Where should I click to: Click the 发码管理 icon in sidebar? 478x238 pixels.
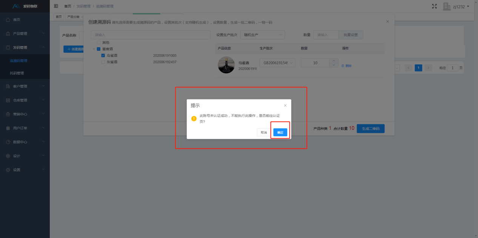pyautogui.click(x=8, y=47)
